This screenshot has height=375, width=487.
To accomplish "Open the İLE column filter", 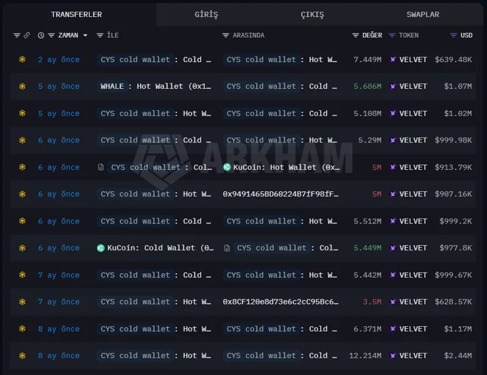I will click(x=100, y=35).
